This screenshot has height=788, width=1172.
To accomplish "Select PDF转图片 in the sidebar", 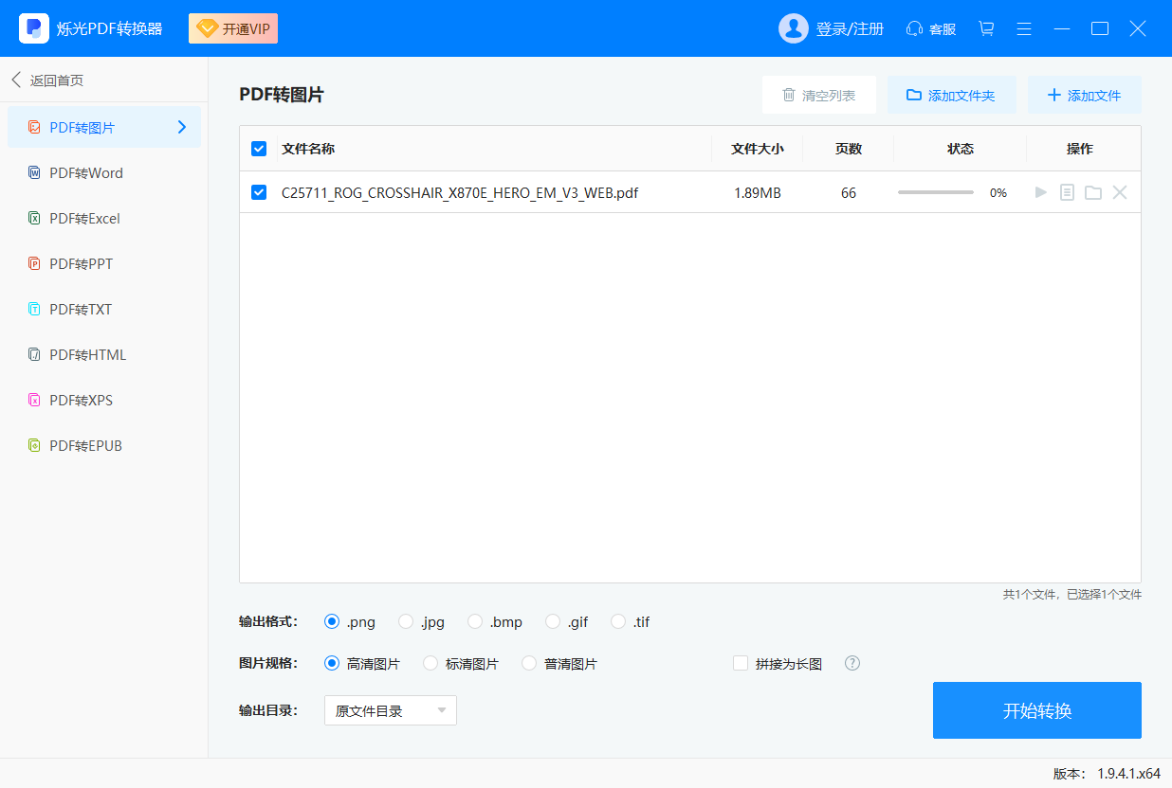I will (104, 127).
